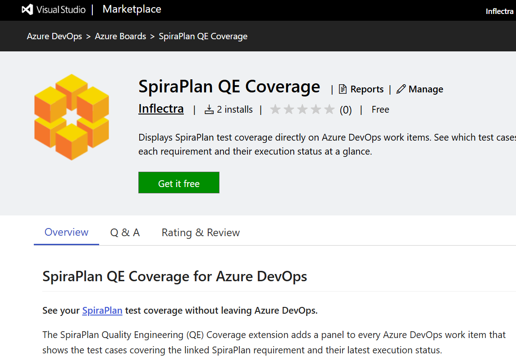Open the Marketplace header link
Viewport: 516px width, 361px height.
(x=132, y=9)
